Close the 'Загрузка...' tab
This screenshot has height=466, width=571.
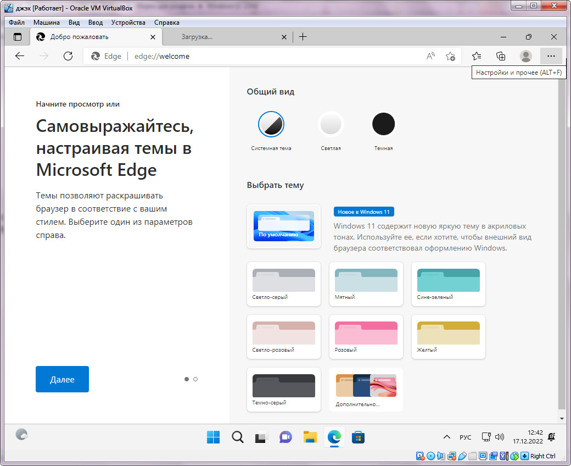284,37
